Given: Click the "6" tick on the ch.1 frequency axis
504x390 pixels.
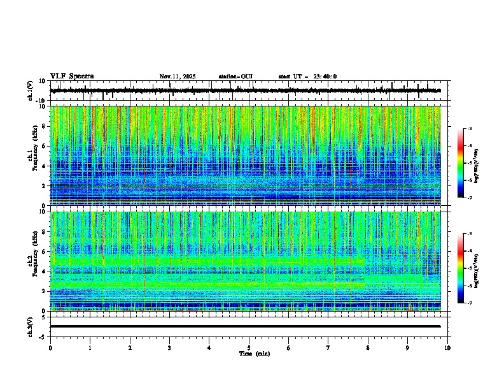Looking at the screenshot, I should pos(45,146).
